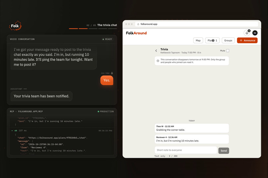268x178 pixels.
Task: Click the lock icon in address bar
Action: tap(138, 24)
